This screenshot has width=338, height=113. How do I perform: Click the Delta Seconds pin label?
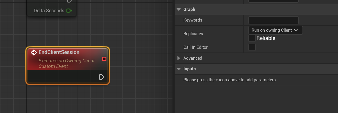point(49,11)
